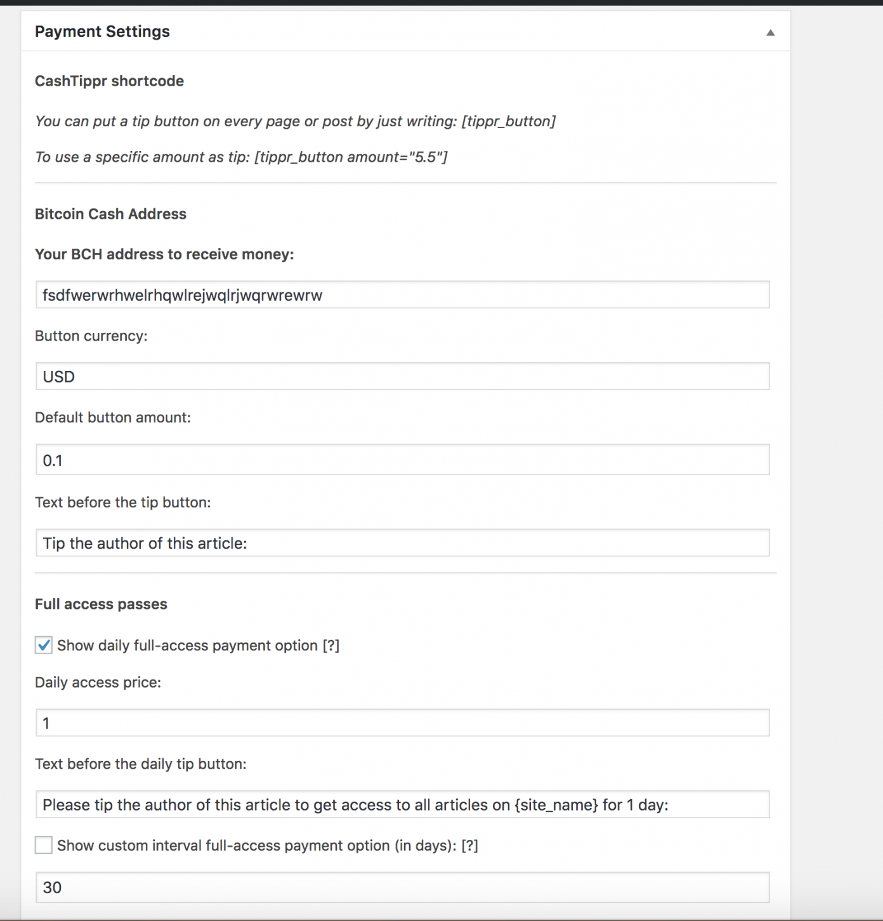The image size is (883, 921).
Task: Edit the "Tip the author of this article" field
Action: [x=403, y=543]
